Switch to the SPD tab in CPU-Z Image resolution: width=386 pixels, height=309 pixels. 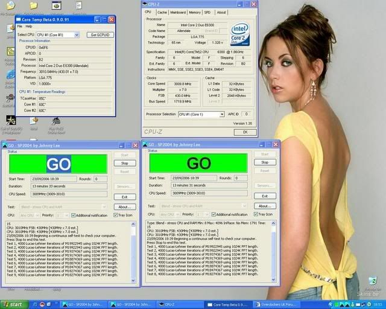[x=207, y=12]
